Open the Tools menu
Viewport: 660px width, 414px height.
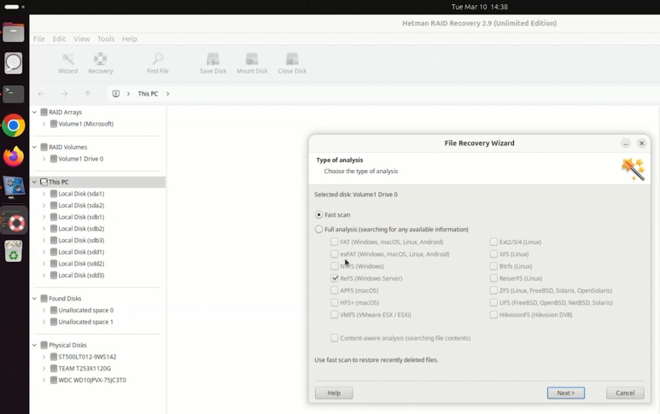point(106,38)
